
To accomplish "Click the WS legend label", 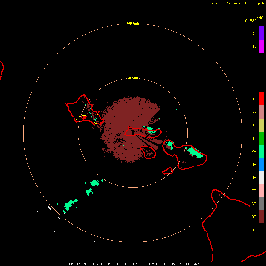I will pyautogui.click(x=254, y=164).
